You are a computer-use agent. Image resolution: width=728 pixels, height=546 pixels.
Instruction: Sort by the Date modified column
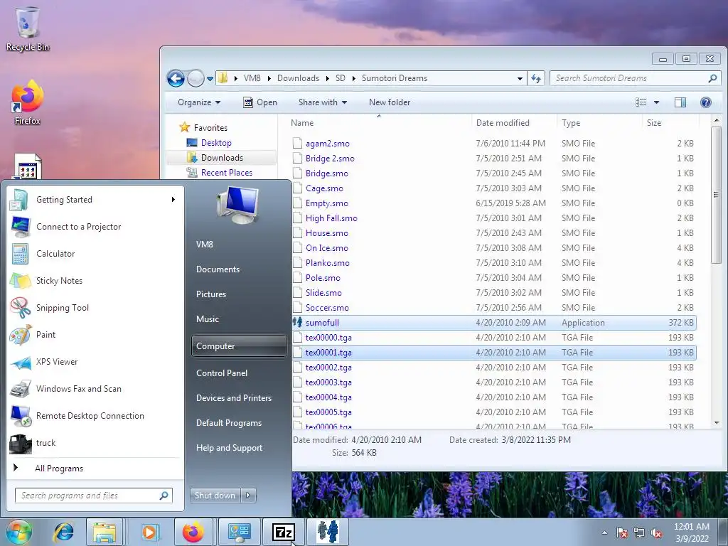tap(515, 123)
